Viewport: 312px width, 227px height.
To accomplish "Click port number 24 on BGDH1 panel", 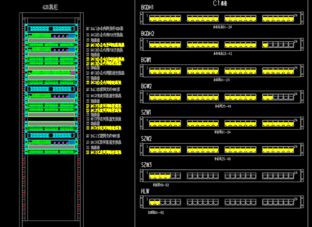I will pos(296,15).
